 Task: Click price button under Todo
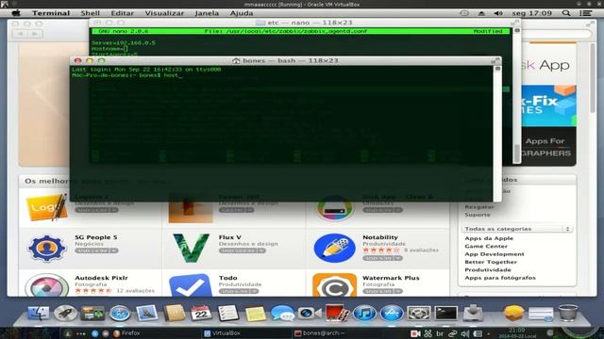(x=239, y=291)
